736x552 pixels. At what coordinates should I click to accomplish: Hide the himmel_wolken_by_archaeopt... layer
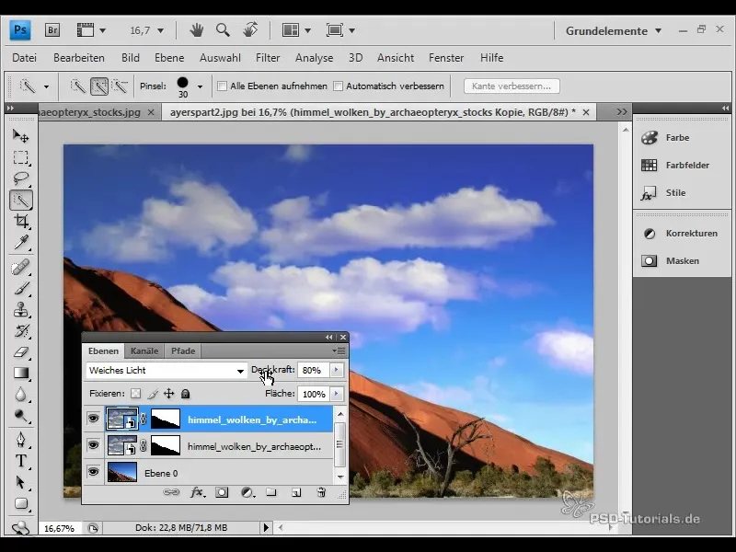coord(93,444)
